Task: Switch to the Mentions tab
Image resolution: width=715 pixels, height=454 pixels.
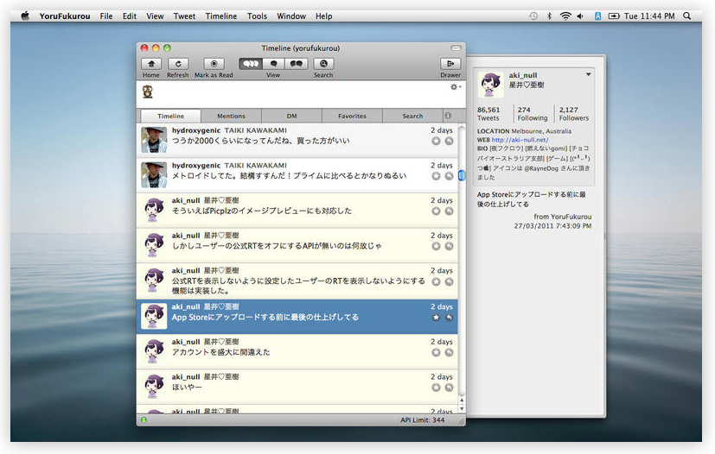Action: click(231, 116)
